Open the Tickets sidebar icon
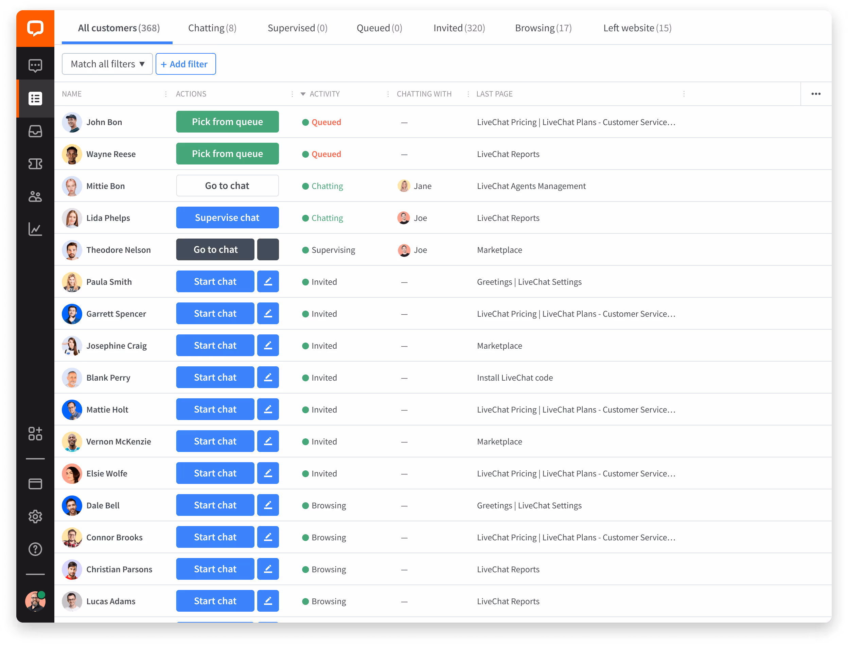Image resolution: width=848 pixels, height=645 pixels. 35,164
